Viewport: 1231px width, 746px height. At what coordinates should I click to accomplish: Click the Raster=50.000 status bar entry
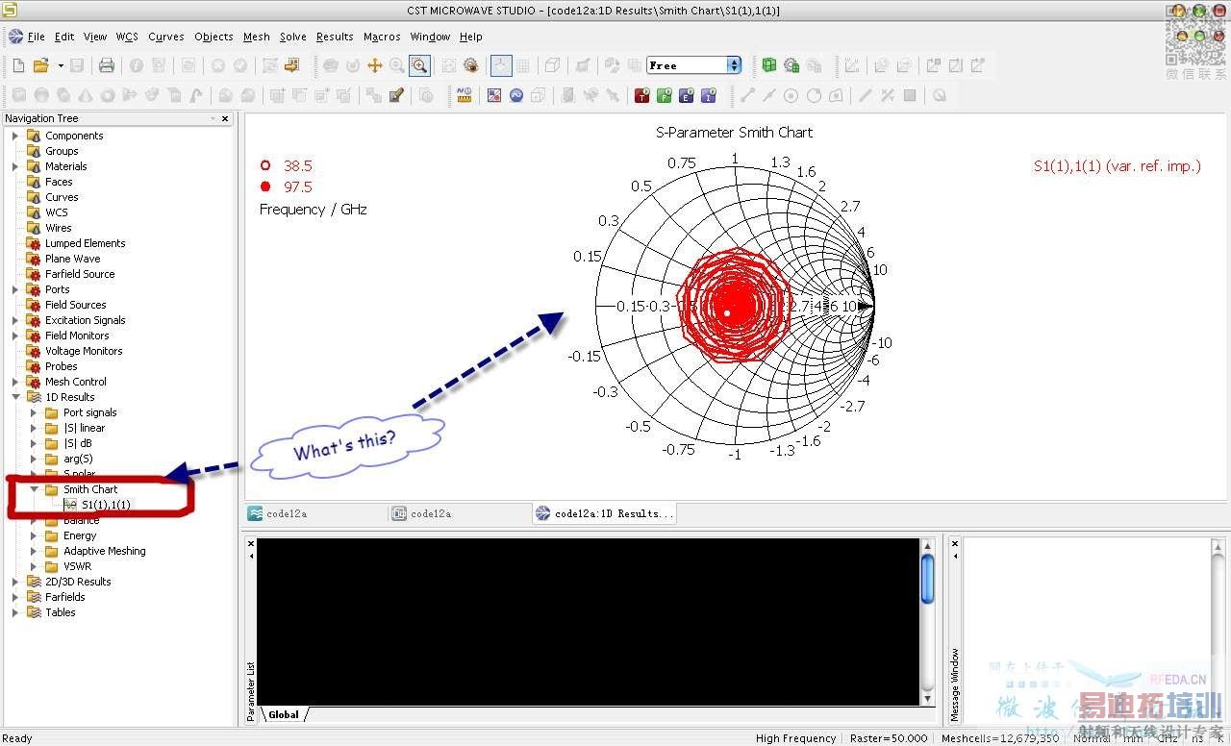pyautogui.click(x=889, y=738)
